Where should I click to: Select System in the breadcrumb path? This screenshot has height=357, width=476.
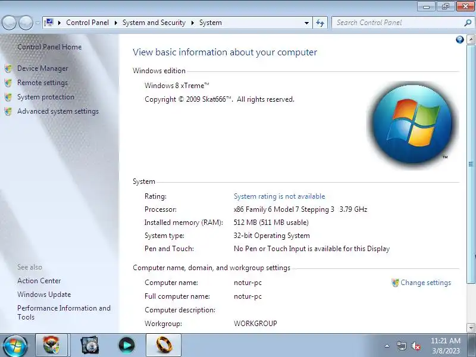tap(211, 23)
